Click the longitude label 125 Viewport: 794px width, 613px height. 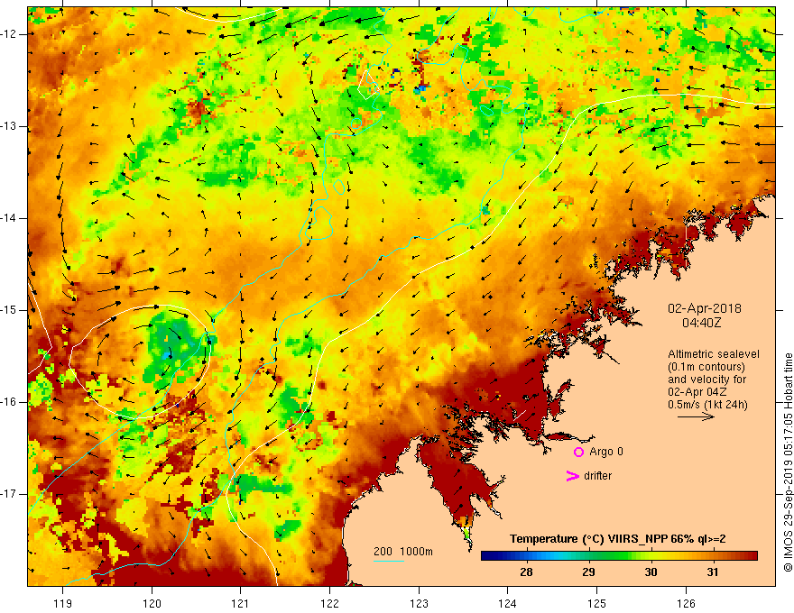pyautogui.click(x=597, y=603)
